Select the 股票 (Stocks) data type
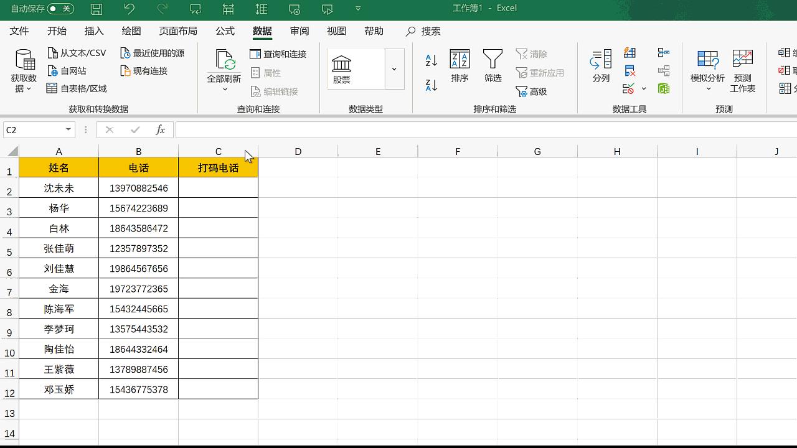Viewport: 797px width, 448px height. (x=341, y=69)
